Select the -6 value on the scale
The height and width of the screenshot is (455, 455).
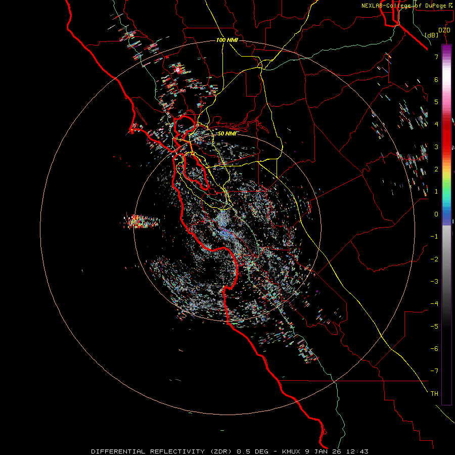point(434,348)
